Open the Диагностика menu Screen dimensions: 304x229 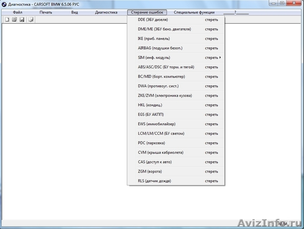click(x=106, y=12)
